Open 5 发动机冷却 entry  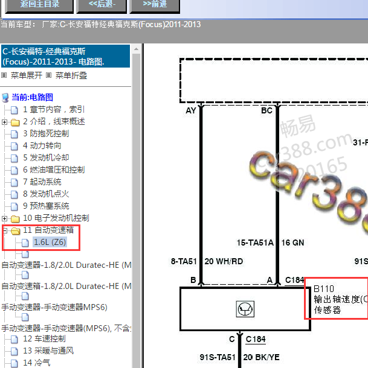46,157
